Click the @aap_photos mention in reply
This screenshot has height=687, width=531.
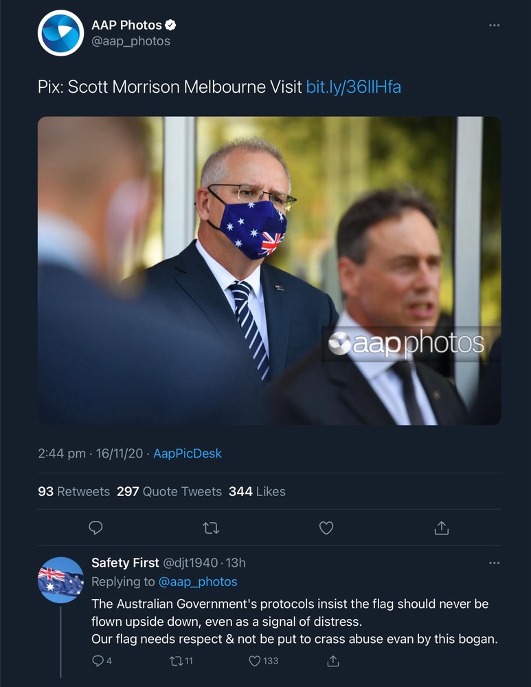(198, 582)
